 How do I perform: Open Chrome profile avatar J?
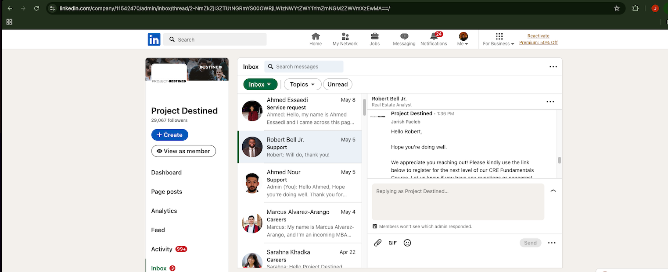[655, 8]
